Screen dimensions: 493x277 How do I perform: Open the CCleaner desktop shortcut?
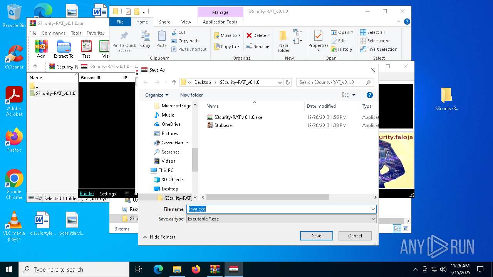[14, 57]
